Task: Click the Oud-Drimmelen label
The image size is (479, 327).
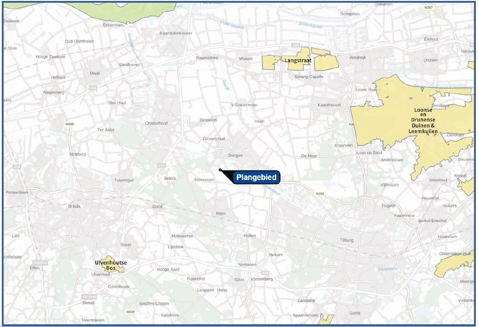Action: click(x=79, y=41)
